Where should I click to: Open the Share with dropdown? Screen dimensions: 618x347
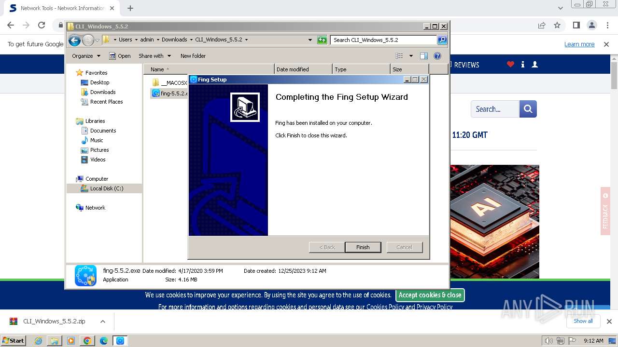[154, 56]
